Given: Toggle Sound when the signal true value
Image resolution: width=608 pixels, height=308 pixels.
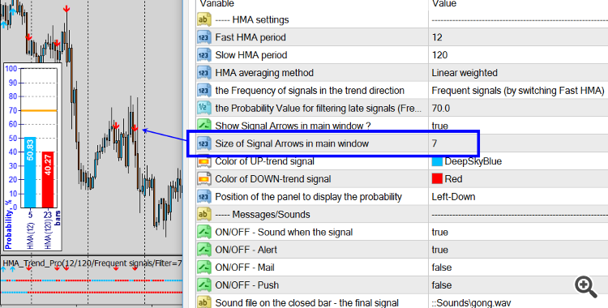Looking at the screenshot, I should [439, 233].
